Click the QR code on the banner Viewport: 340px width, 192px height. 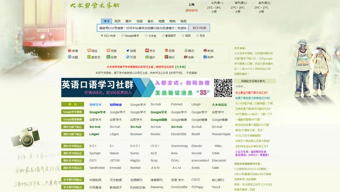point(223,88)
